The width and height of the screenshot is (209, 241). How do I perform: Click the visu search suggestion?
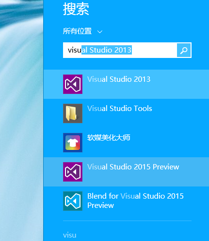pos(70,235)
